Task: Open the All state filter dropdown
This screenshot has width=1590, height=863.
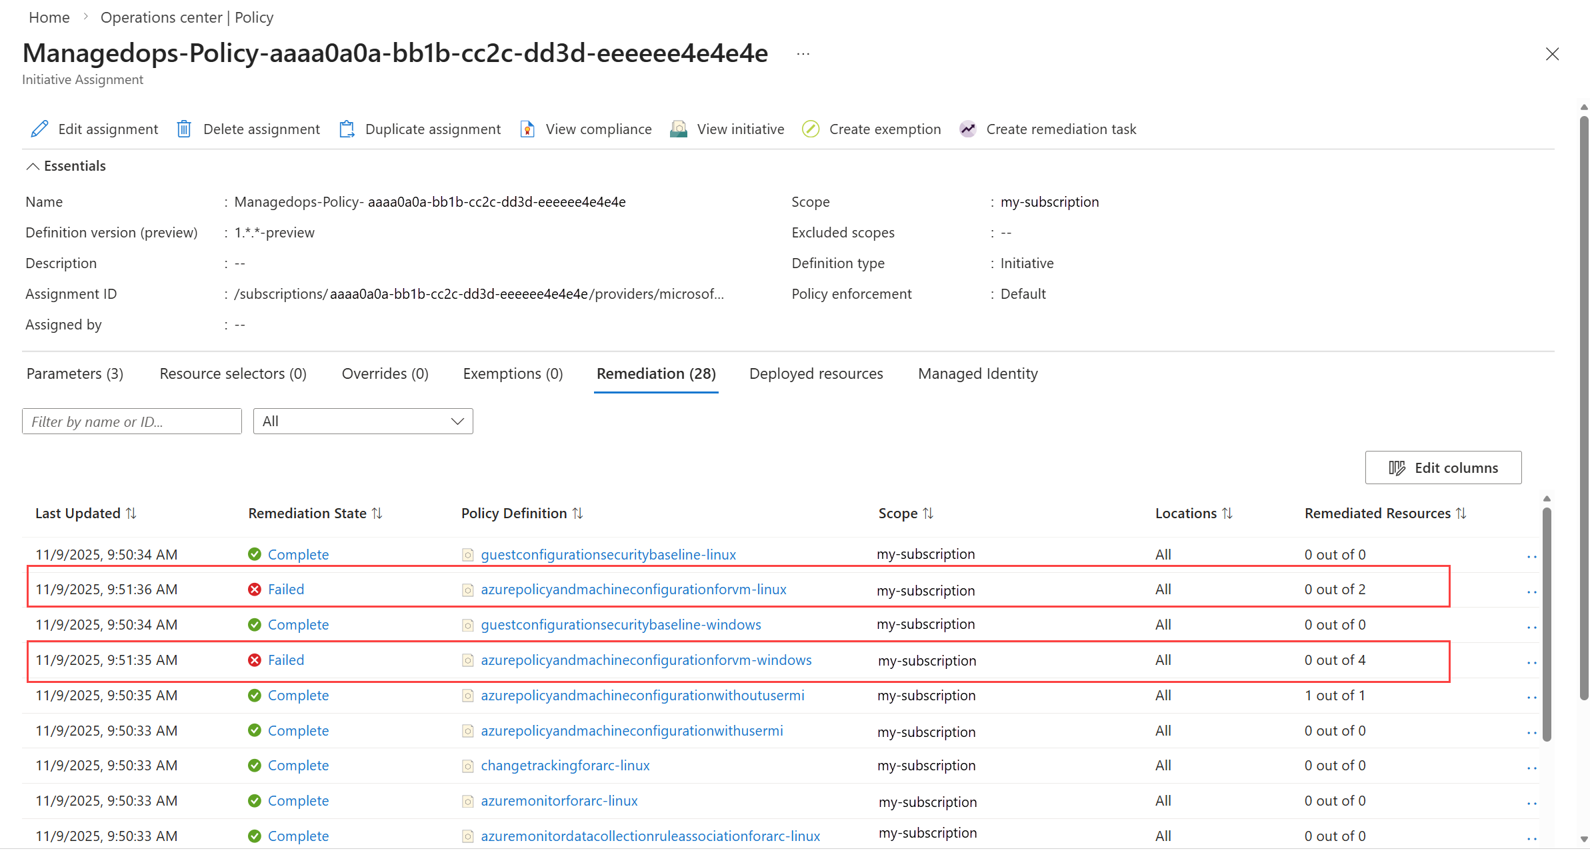Action: pyautogui.click(x=363, y=421)
